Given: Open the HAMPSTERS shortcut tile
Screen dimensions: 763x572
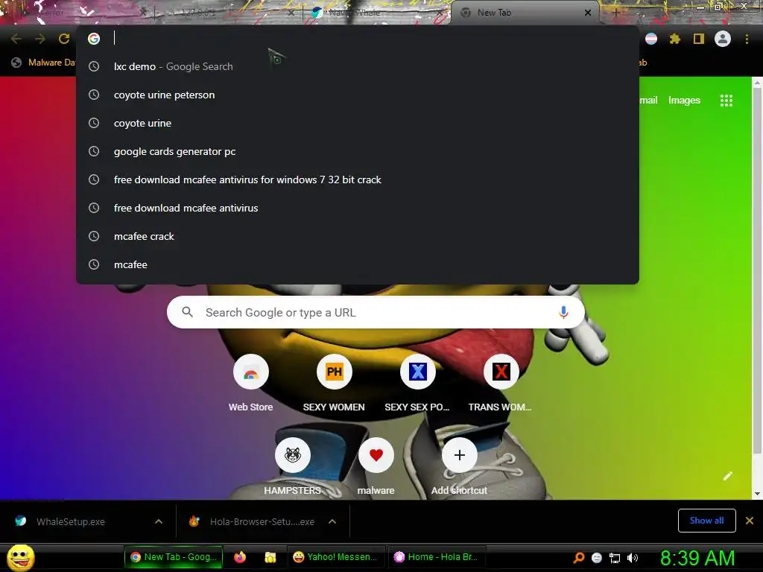Looking at the screenshot, I should pyautogui.click(x=292, y=468).
